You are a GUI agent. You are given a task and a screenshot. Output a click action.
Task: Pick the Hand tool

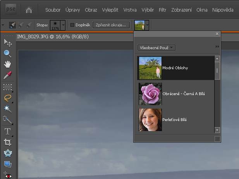click(7, 64)
